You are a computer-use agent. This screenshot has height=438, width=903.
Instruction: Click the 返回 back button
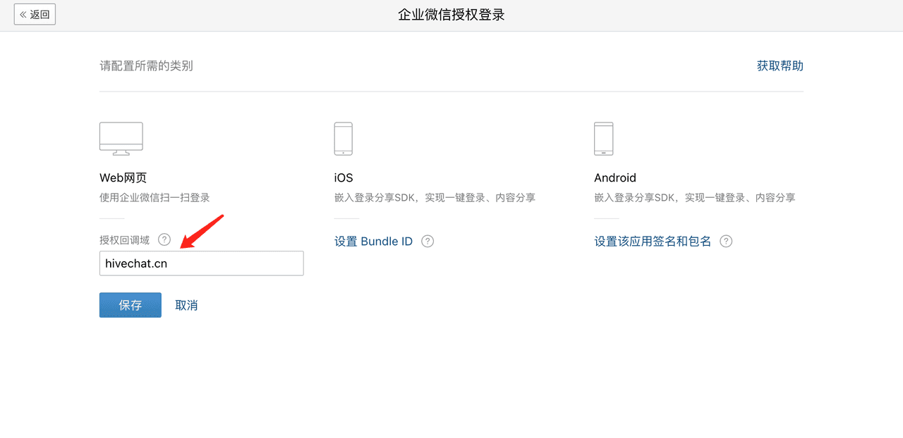point(35,14)
